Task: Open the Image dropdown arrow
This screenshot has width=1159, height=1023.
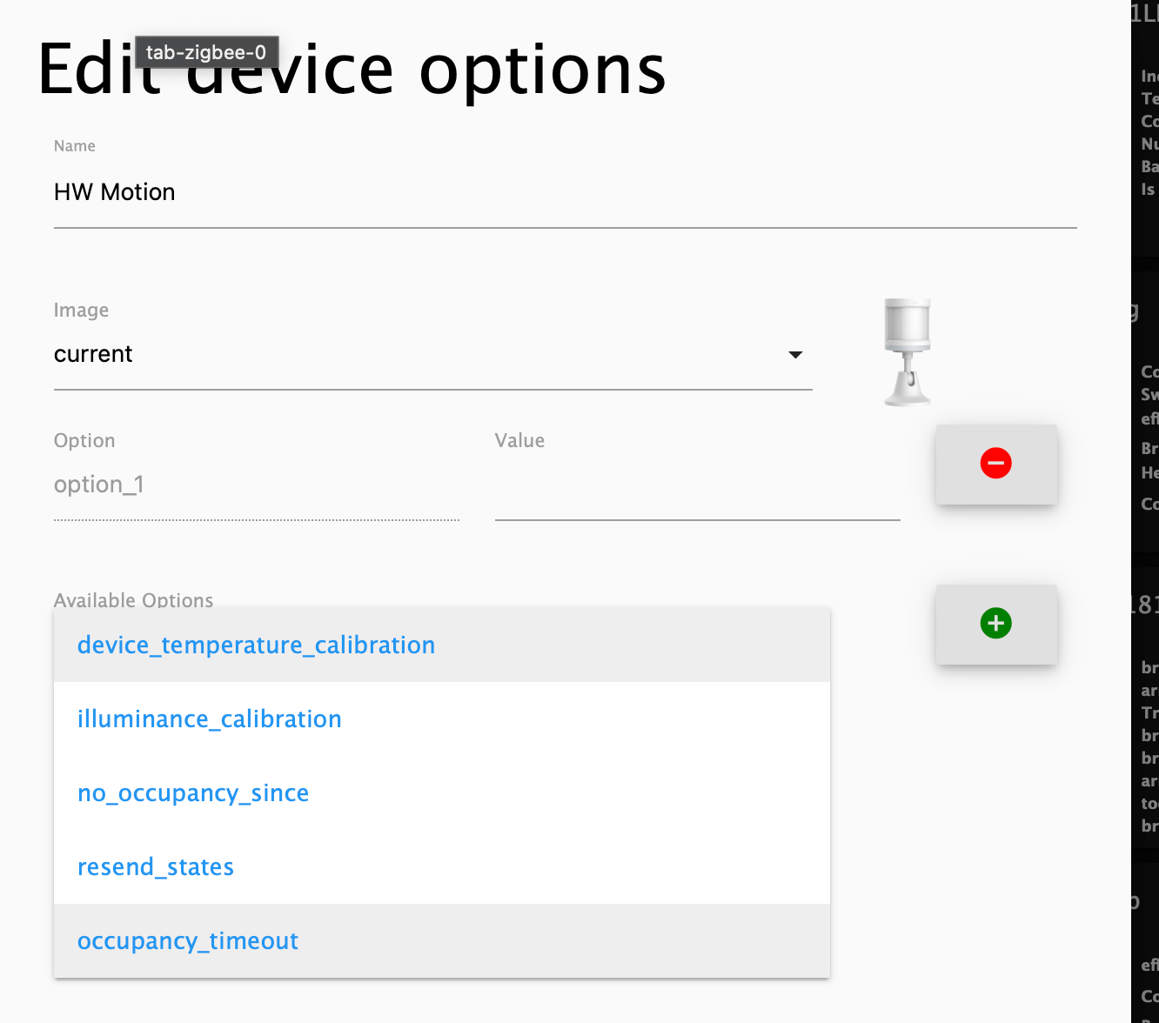Action: (794, 355)
